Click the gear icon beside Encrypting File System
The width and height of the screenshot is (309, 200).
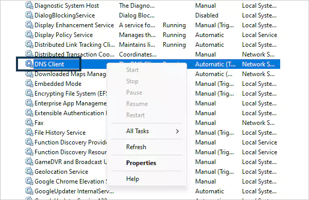29,94
